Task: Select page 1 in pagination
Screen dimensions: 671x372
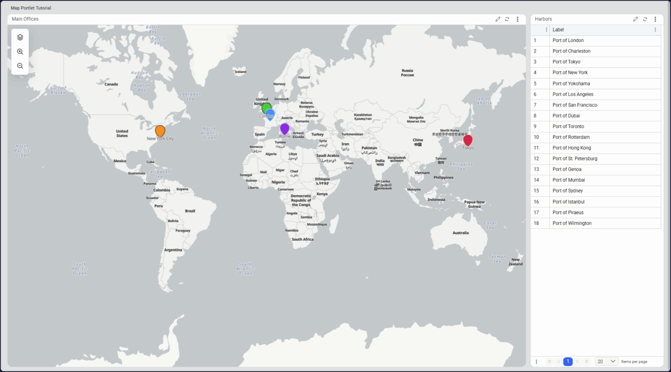Action: click(568, 362)
